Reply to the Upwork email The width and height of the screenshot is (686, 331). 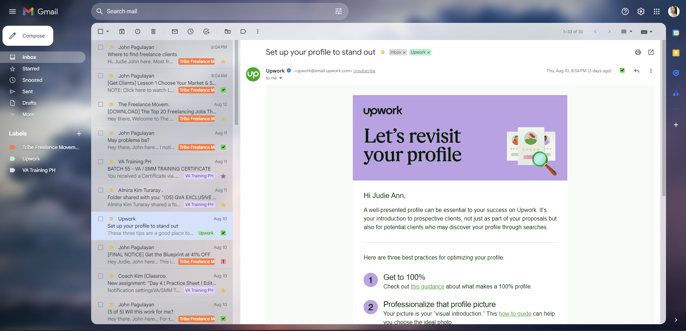[637, 71]
